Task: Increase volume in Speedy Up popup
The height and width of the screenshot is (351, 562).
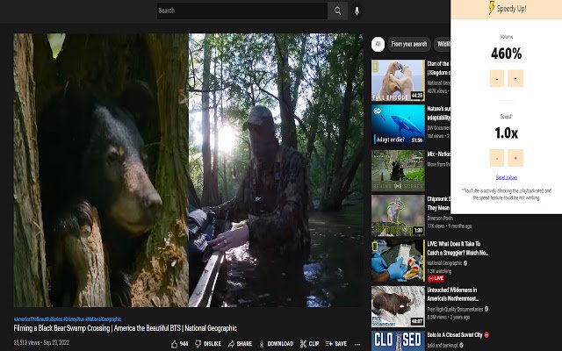Action: pos(515,78)
